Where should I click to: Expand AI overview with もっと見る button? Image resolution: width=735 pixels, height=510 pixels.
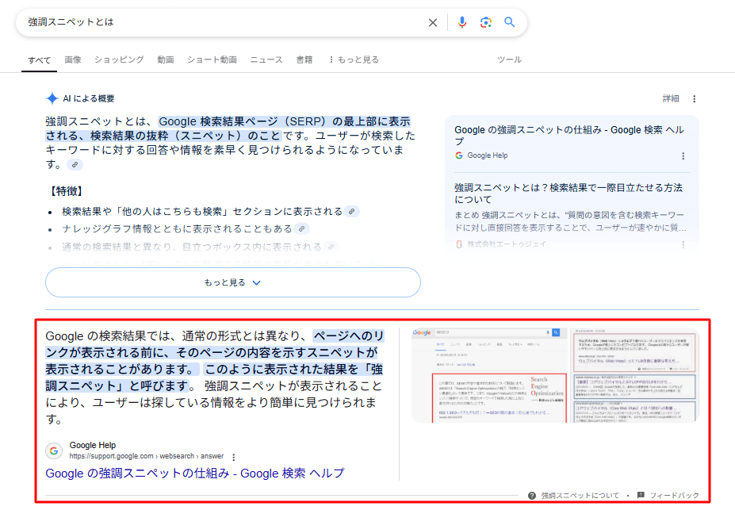pyautogui.click(x=233, y=282)
